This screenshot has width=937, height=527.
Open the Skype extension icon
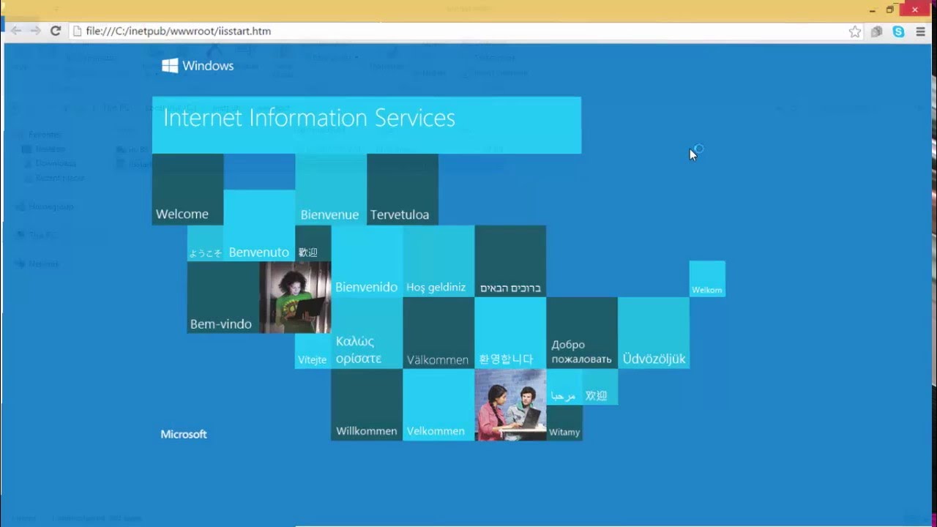(898, 31)
